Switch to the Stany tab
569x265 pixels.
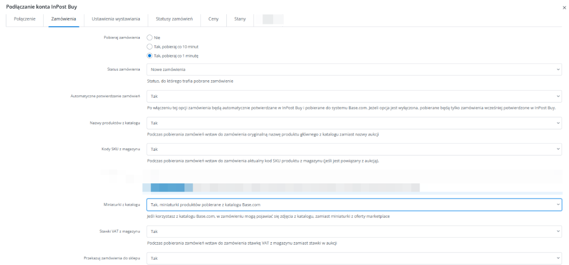[x=240, y=19]
